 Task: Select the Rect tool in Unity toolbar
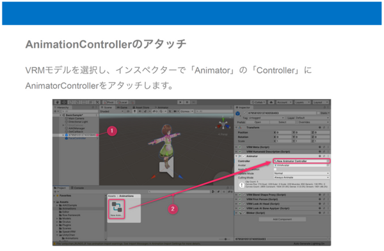(x=84, y=102)
